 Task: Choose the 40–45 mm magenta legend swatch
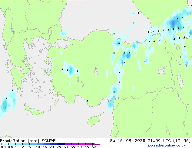tap(82, 144)
